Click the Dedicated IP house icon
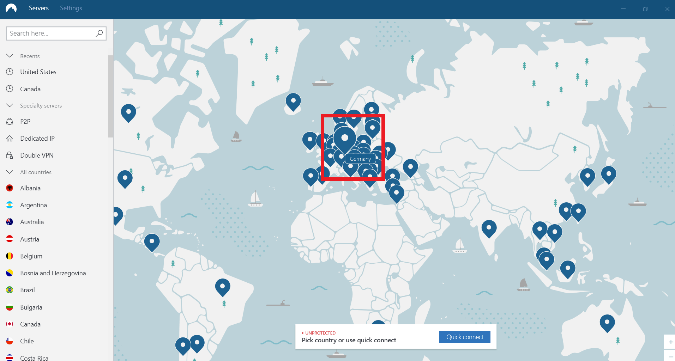The image size is (675, 361). (10, 139)
